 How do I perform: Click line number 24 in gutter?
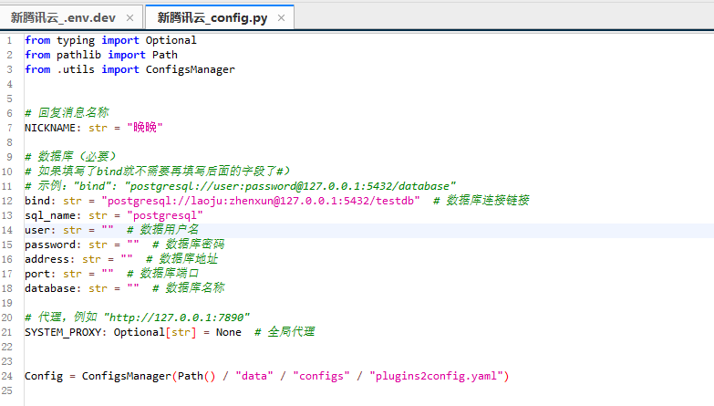click(x=6, y=377)
